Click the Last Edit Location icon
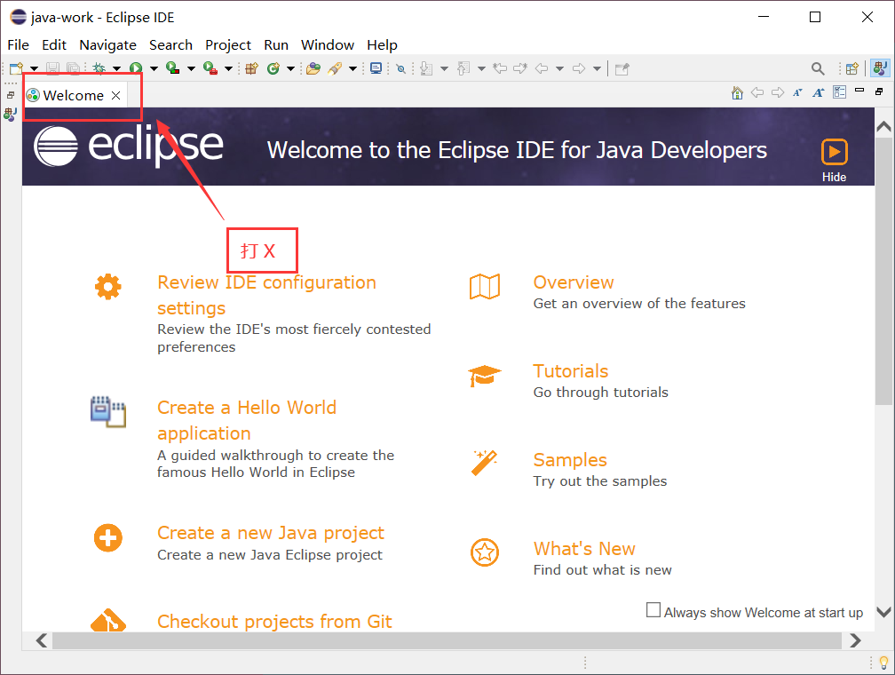Viewport: 895px width, 675px height. coord(501,68)
